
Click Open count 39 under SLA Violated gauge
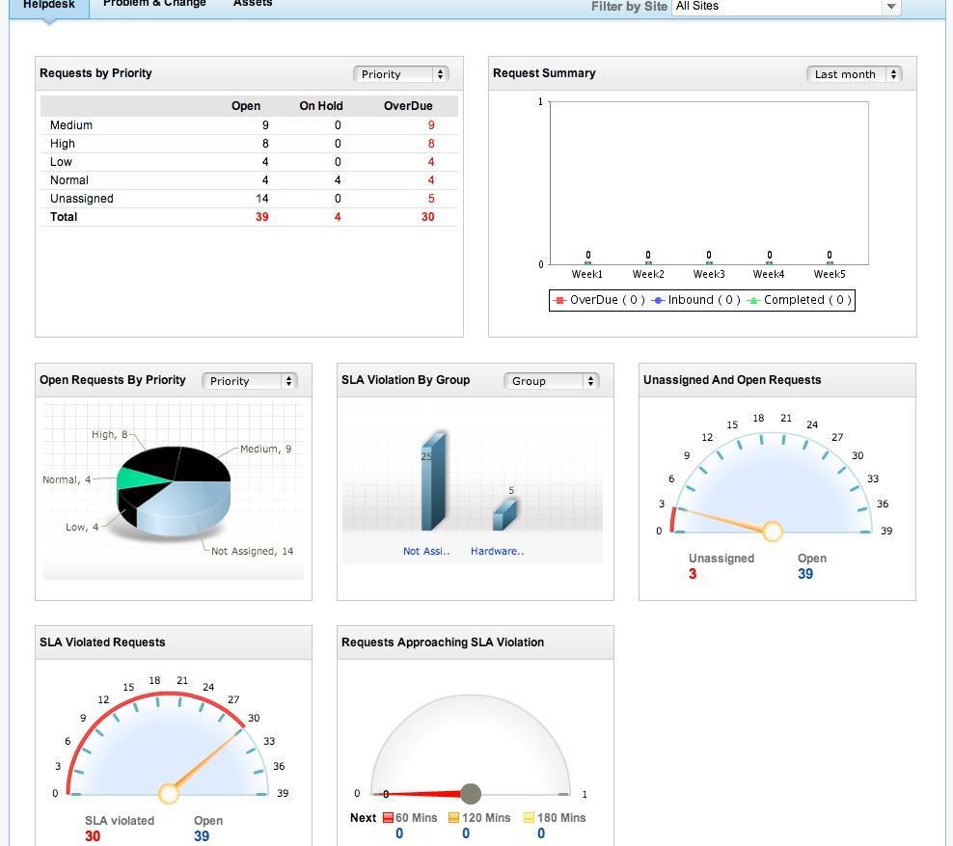[x=202, y=836]
